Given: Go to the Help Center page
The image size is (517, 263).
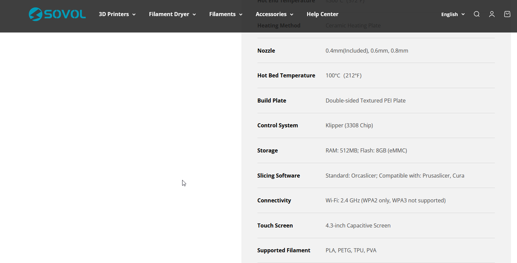Looking at the screenshot, I should (x=322, y=14).
